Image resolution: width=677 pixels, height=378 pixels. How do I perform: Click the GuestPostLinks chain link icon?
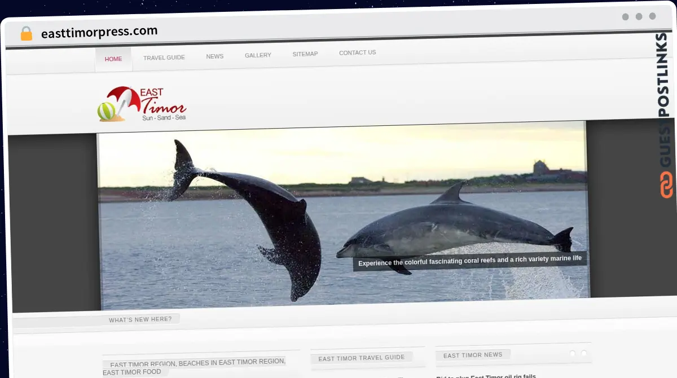click(666, 184)
